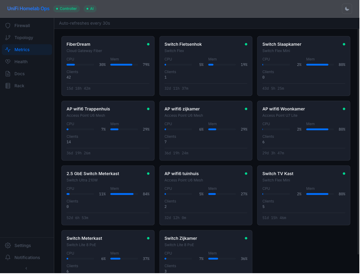
Task: Click the Rack icon in the sidebar
Action: tap(8, 86)
